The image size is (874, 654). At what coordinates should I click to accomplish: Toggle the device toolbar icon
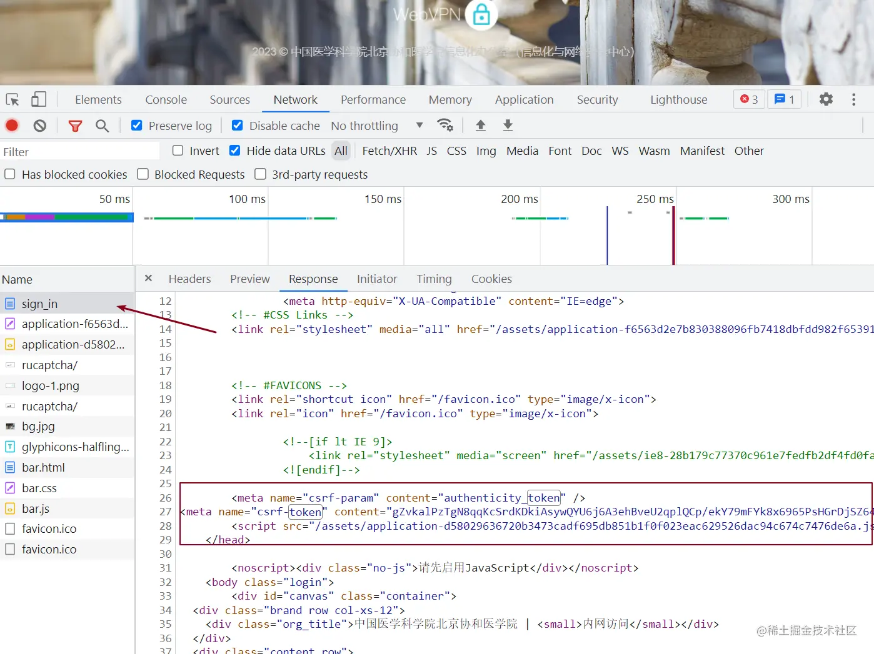(39, 99)
